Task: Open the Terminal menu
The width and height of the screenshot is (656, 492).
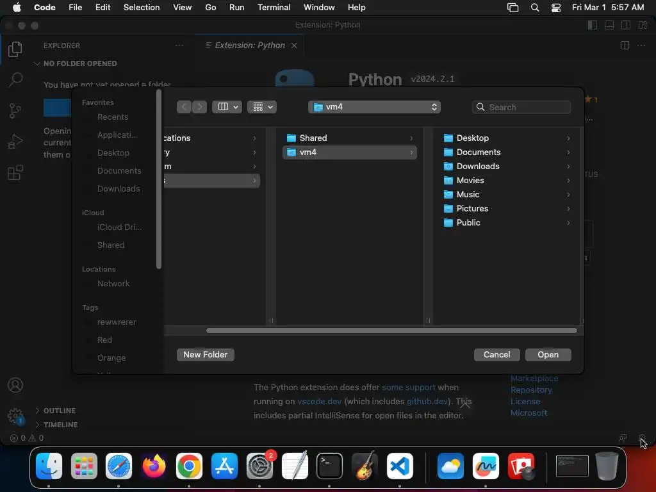Action: [x=274, y=8]
